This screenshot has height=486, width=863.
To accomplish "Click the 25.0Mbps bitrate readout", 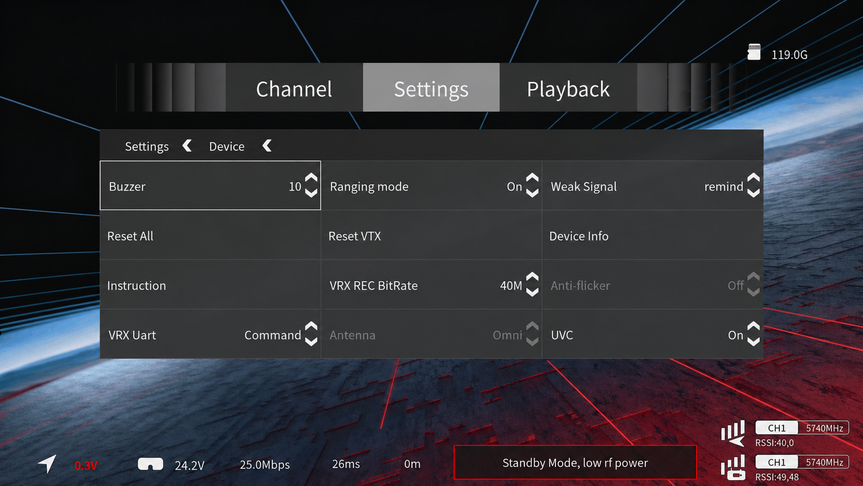I will point(265,465).
